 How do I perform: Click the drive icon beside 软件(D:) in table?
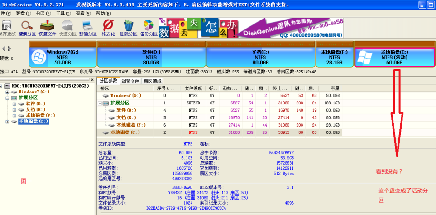tap(111, 110)
